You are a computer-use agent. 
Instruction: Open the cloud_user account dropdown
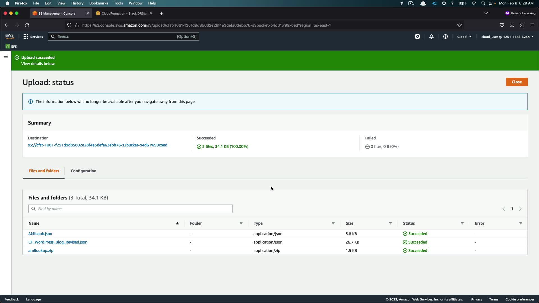507,36
